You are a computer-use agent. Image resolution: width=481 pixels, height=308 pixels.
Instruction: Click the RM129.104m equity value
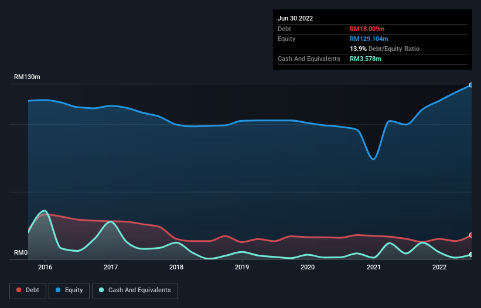click(369, 39)
